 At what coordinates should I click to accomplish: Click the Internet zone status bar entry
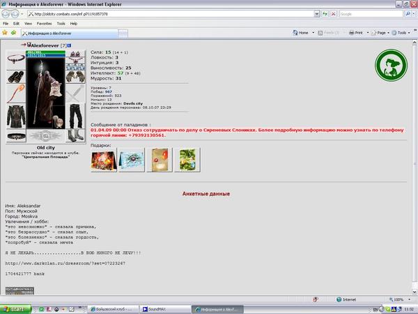tap(346, 299)
